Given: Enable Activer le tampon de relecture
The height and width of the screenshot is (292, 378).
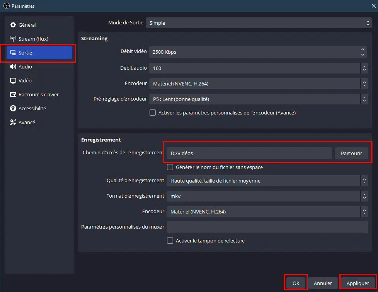Looking at the screenshot, I should [x=170, y=241].
